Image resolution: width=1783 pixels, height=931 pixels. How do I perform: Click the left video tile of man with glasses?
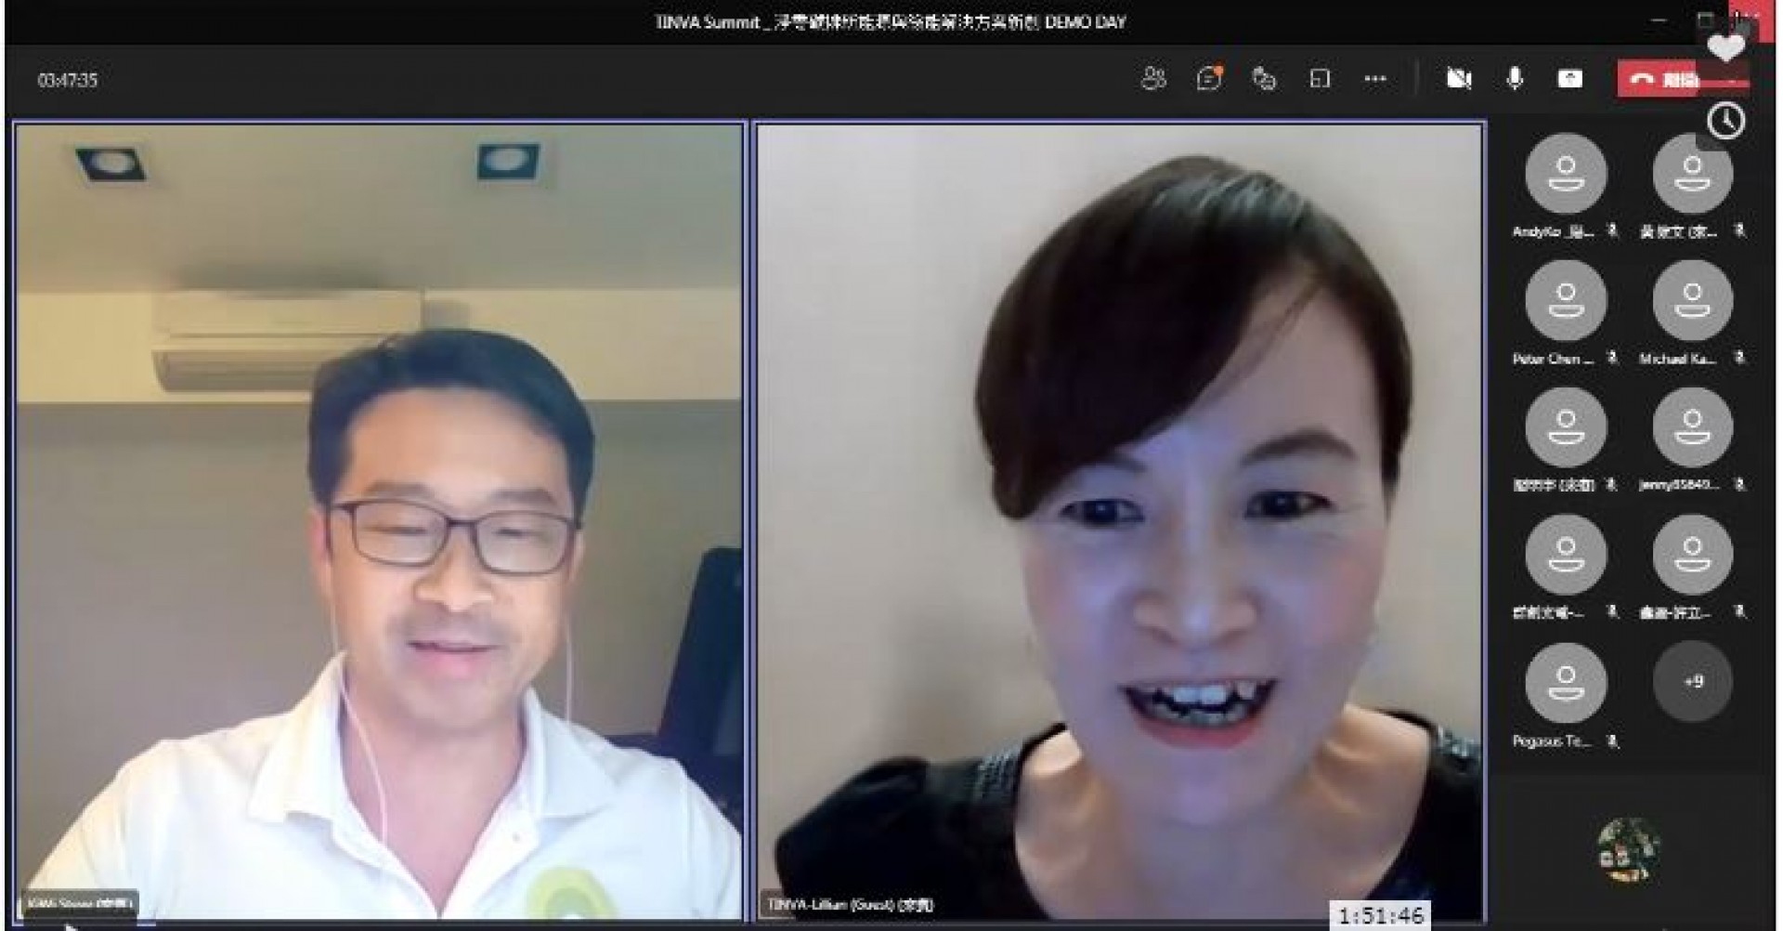click(379, 520)
